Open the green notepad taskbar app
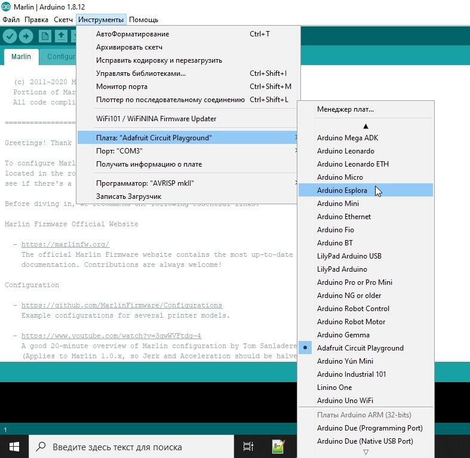The width and height of the screenshot is (470, 458). pos(278,447)
